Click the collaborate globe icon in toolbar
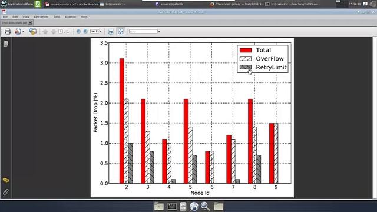The height and width of the screenshot is (212, 377). pyautogui.click(x=33, y=31)
